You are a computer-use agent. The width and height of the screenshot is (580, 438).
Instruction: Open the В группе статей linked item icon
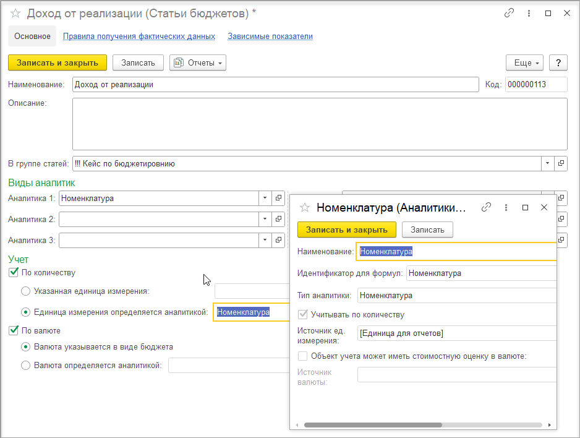(561, 164)
